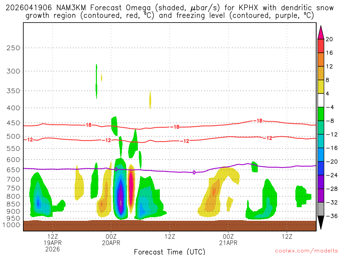Screen dimensions: 341x255
Task: Click the purple -24 to -28 color bar segment
Action: [x=321, y=182]
